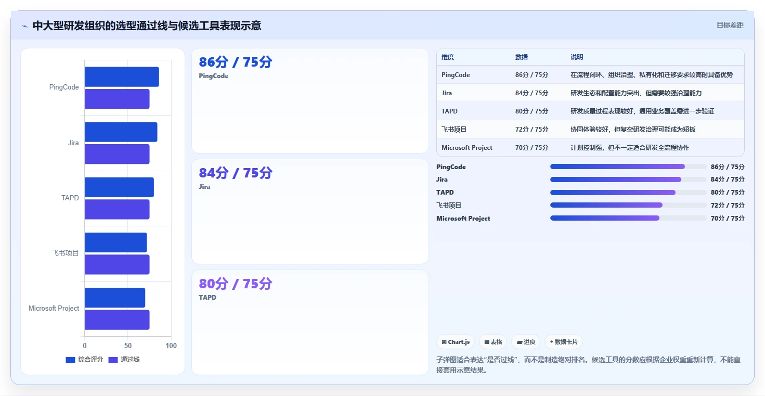Click the description 计划控制强,但不一定适合研发全流程协作
765x396 pixels.
pos(630,148)
